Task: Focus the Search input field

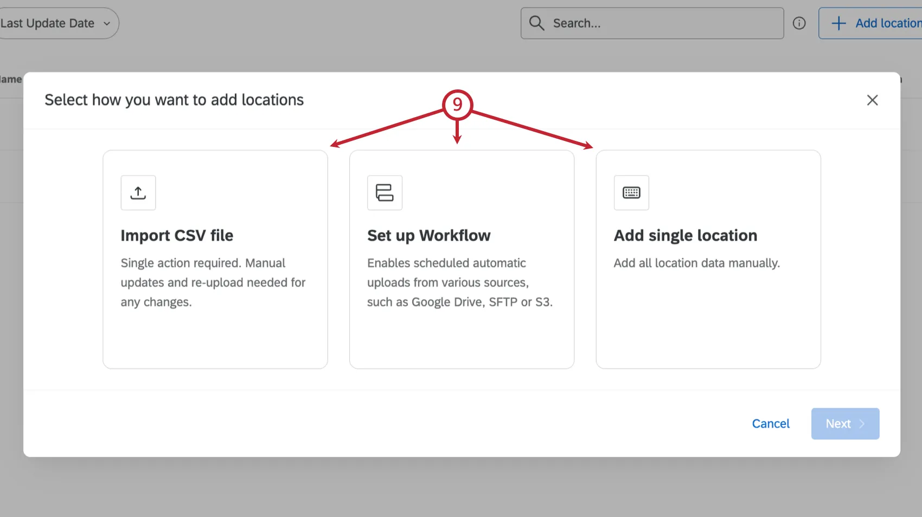Action: click(652, 23)
